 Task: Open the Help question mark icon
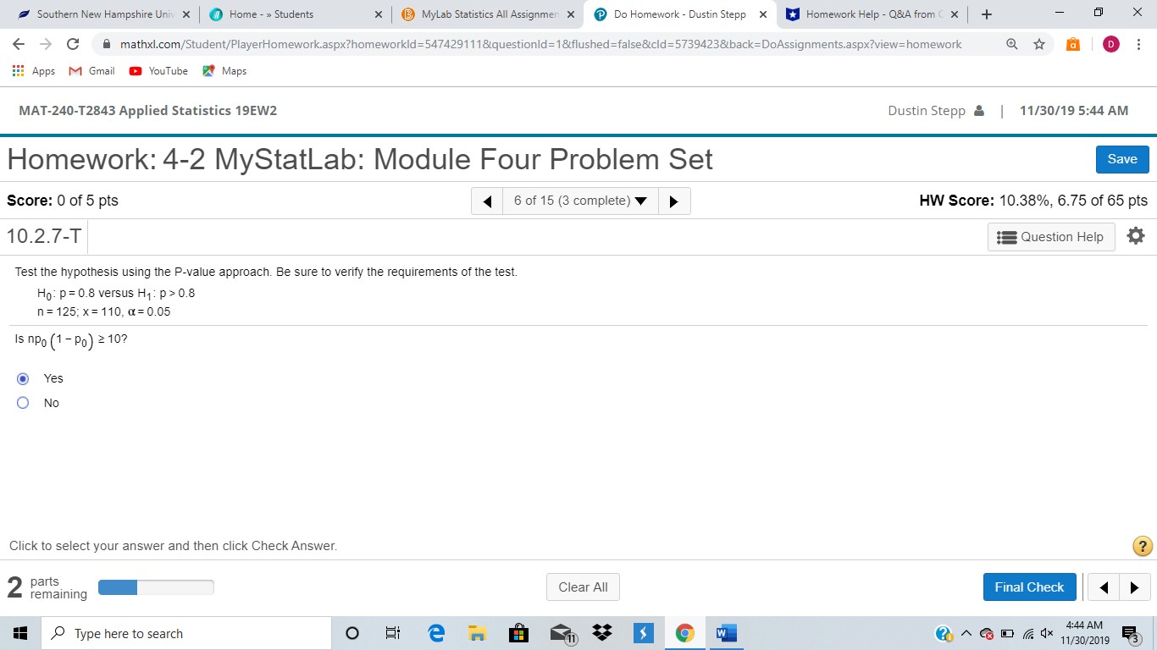click(1141, 546)
